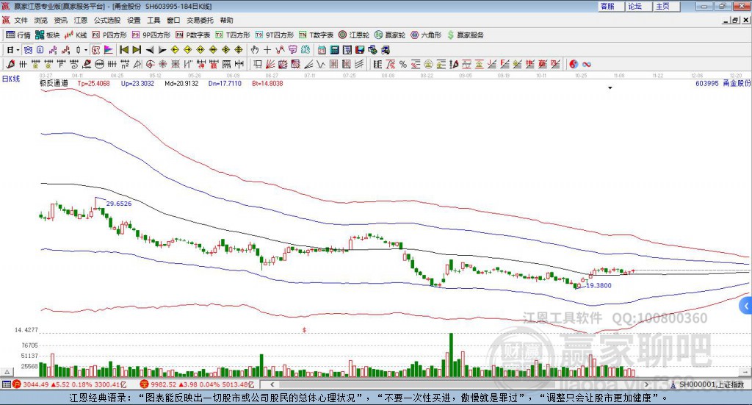This screenshot has height=405, width=752.
Task: Click the black right arrow icon
Action: tap(162, 50)
